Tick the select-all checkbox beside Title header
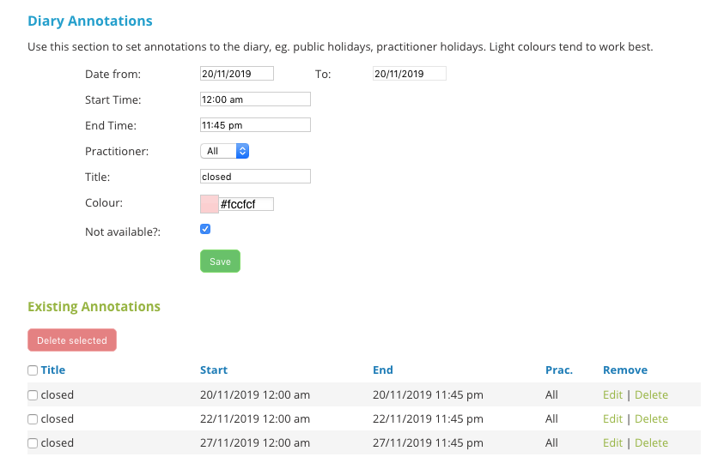Screen dimensions: 724x457 tap(33, 370)
